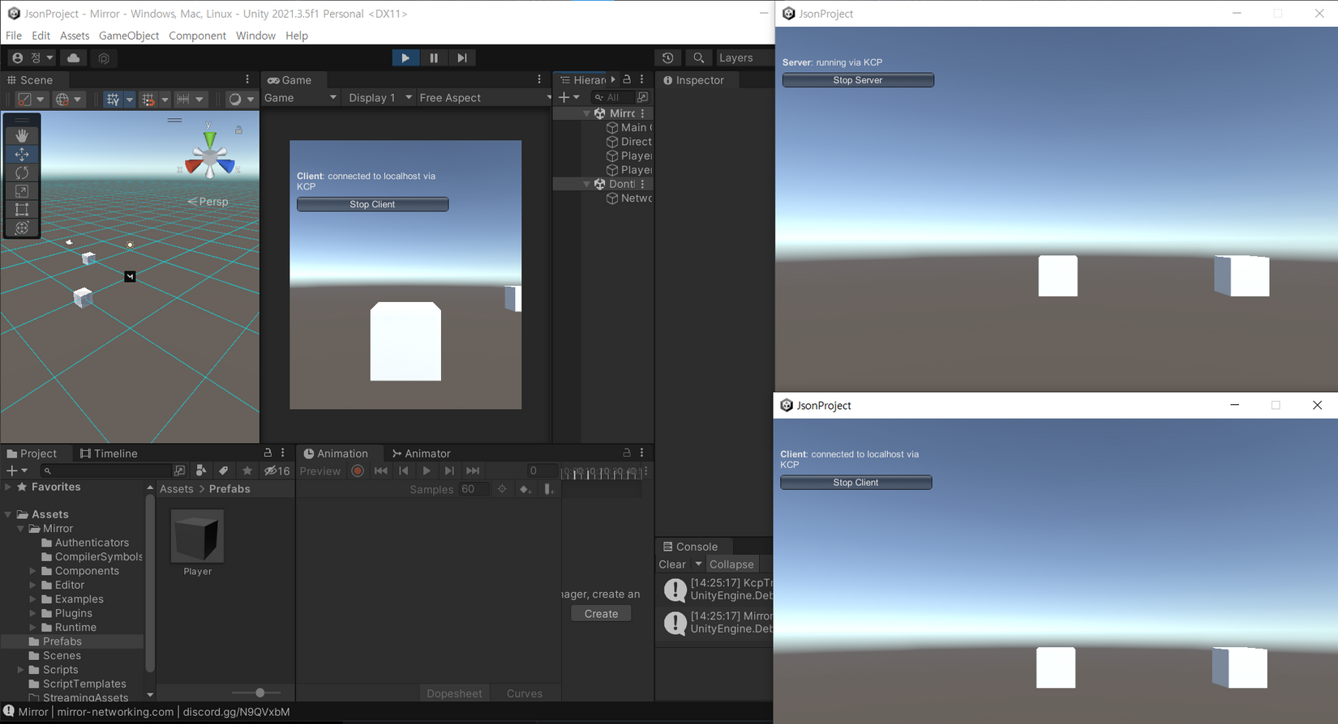
Task: Click Search by Type icon in Project
Action: click(201, 471)
